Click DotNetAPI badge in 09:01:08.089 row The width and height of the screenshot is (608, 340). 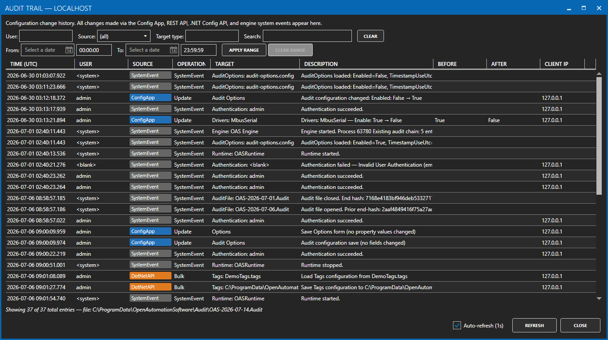pyautogui.click(x=151, y=276)
